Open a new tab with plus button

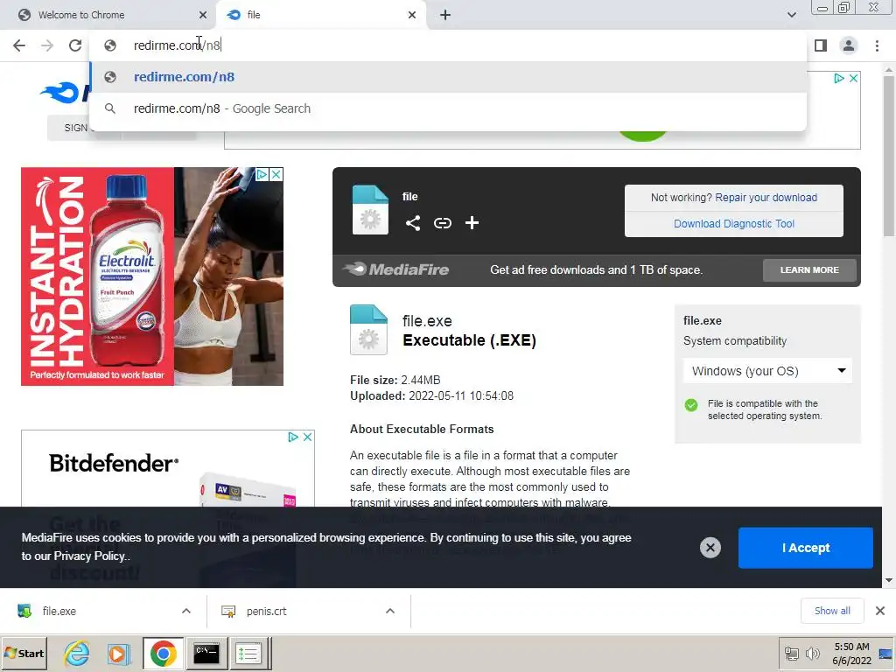[445, 15]
